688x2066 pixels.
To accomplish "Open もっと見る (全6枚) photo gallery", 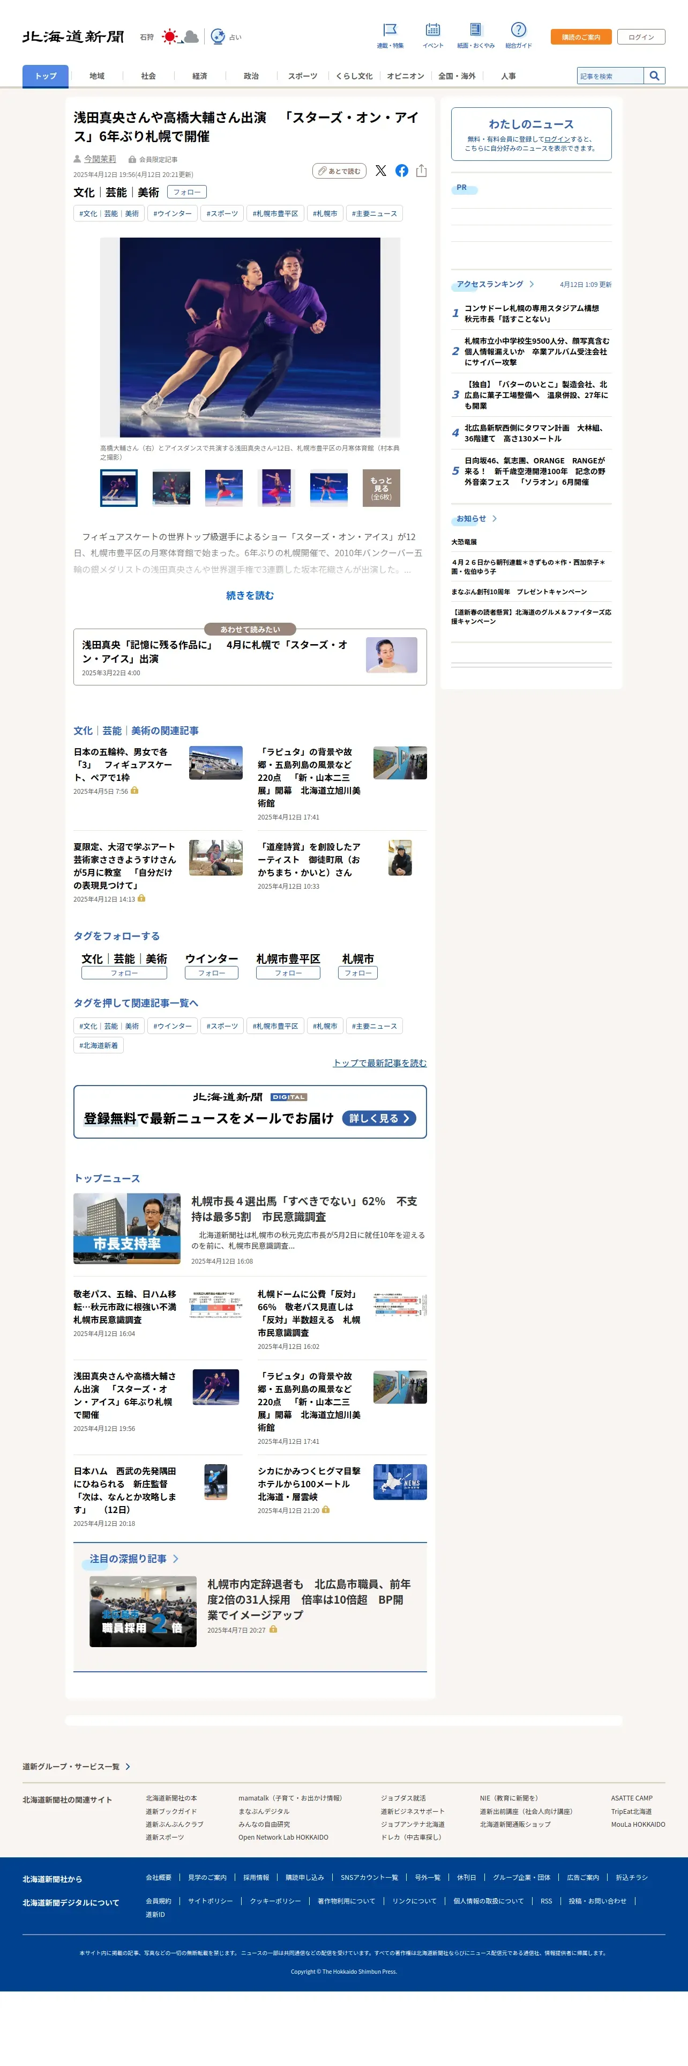I will coord(382,488).
